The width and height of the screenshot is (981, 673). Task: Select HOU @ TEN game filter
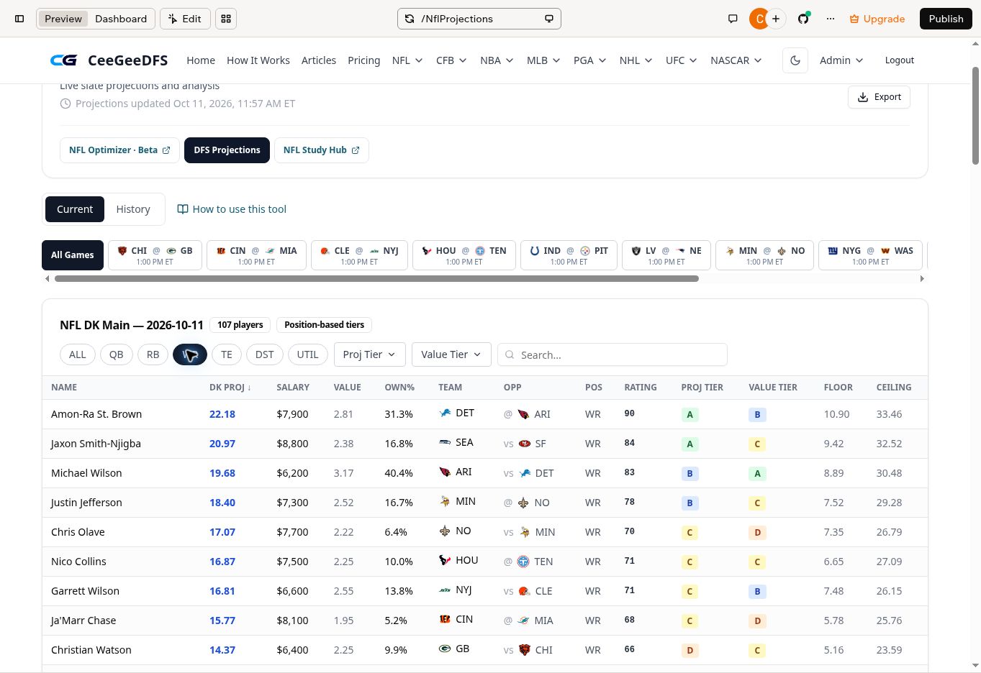(464, 255)
